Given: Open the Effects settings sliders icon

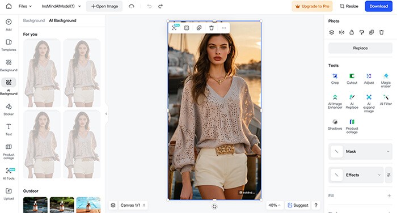Looking at the screenshot, I should point(388,175).
